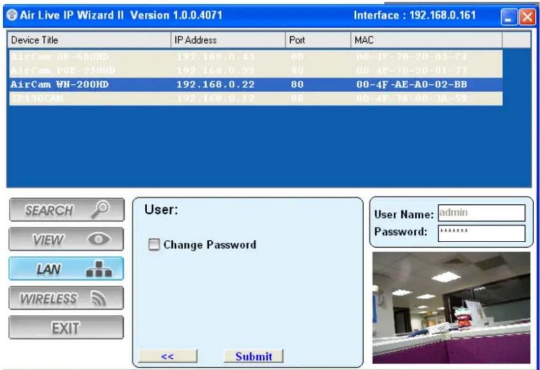Go back with the << button
The height and width of the screenshot is (370, 540).
(168, 356)
